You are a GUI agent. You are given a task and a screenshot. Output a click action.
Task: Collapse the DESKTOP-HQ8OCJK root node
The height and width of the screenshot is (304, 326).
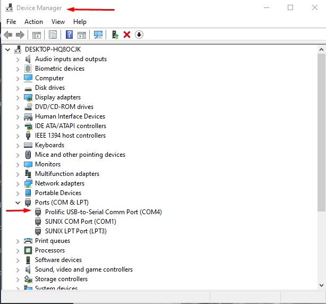[x=7, y=49]
